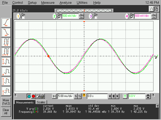Select the V min measurement icon
The image size is (161, 120).
(x=6, y=72)
